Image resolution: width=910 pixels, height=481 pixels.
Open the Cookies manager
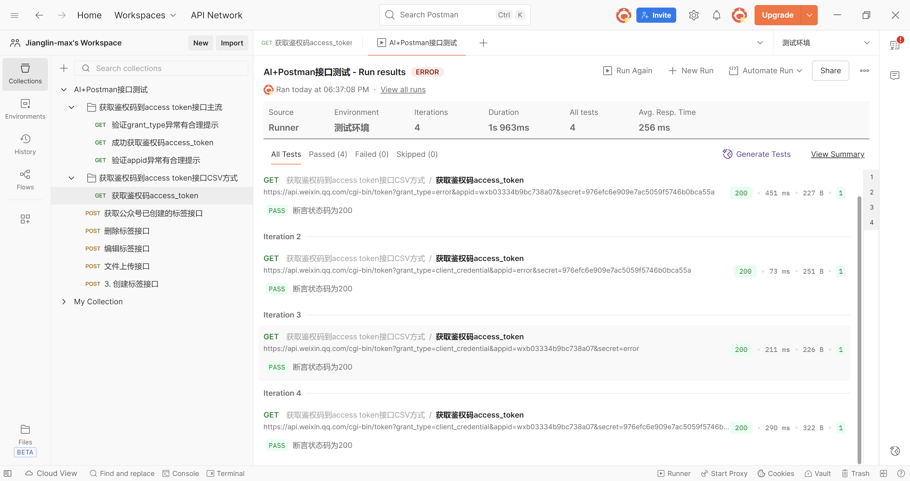(x=776, y=473)
